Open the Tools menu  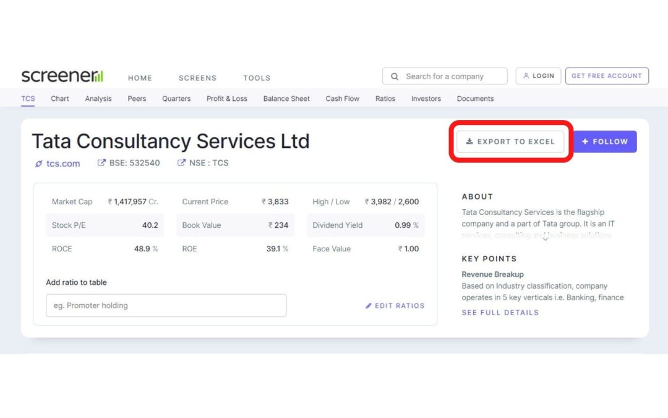[x=257, y=78]
